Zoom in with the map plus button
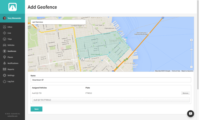 click(x=191, y=40)
